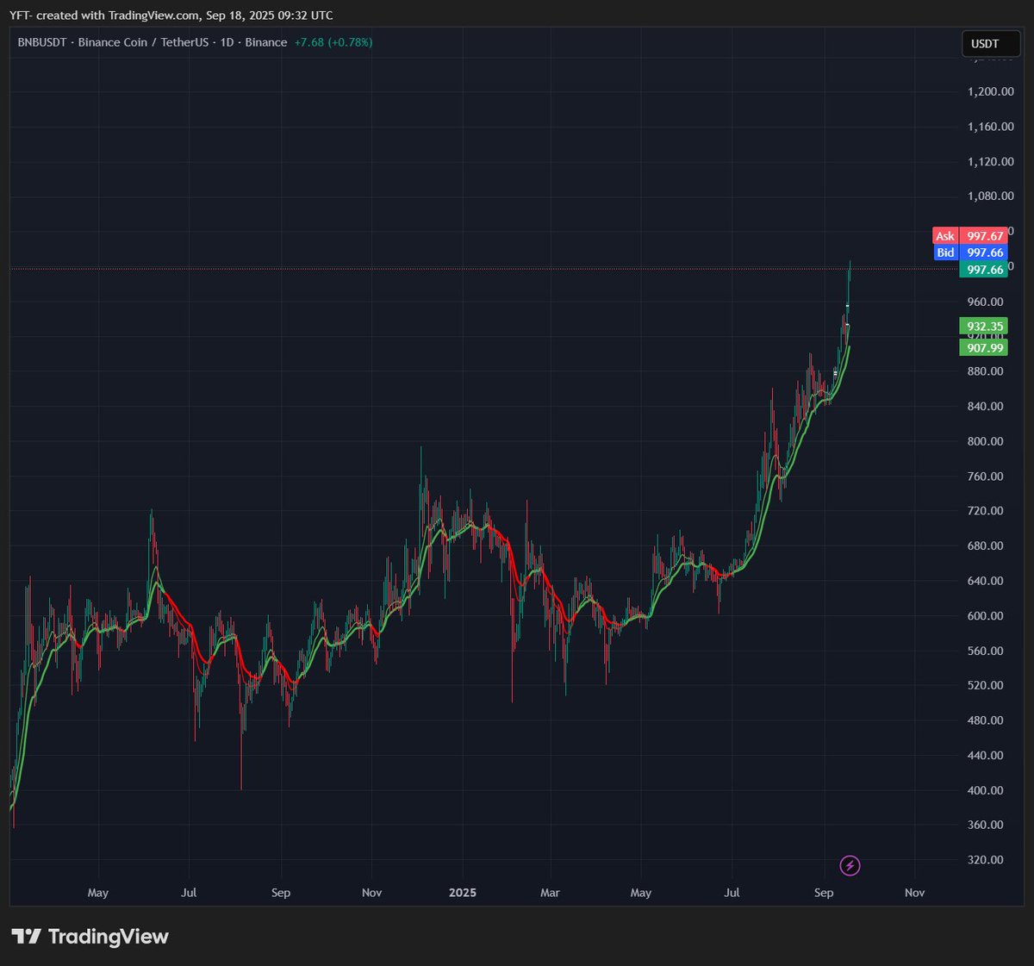
Task: Click the green 932.35 price tag
Action: [x=984, y=327]
